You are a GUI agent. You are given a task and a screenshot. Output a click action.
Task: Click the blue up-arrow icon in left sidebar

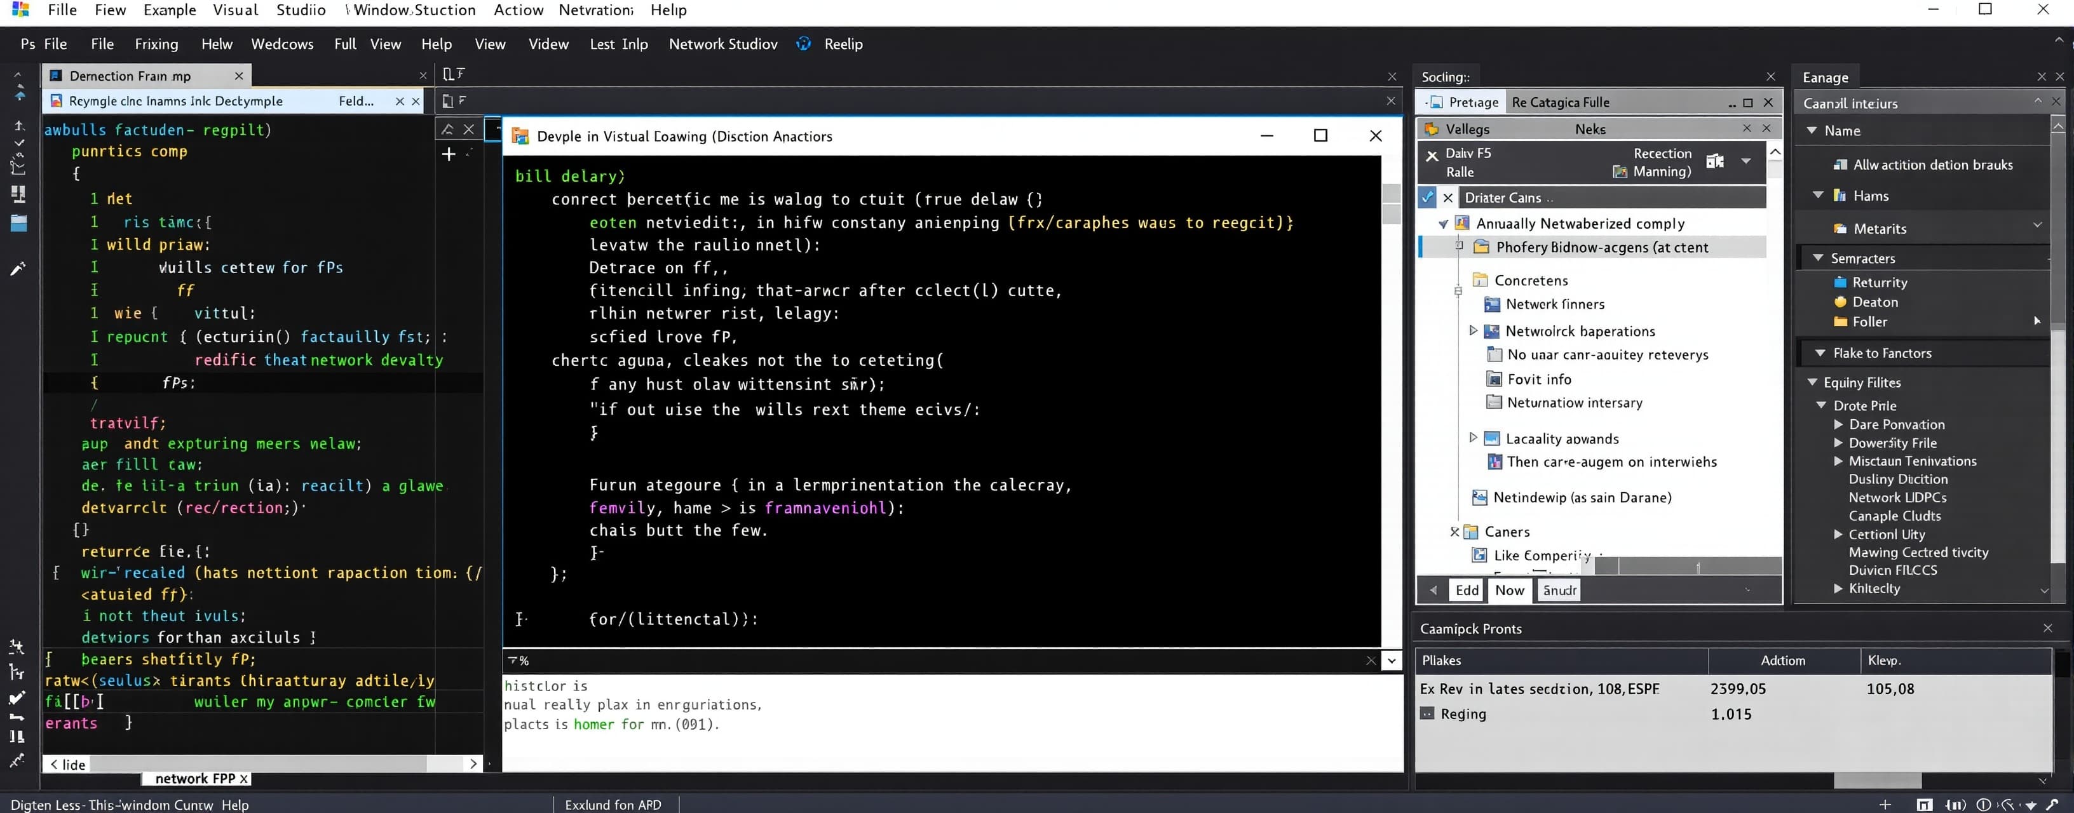(19, 94)
